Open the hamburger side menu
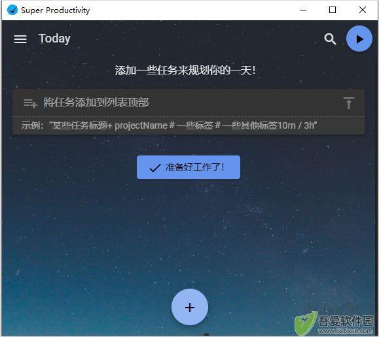379x337 pixels. [20, 39]
